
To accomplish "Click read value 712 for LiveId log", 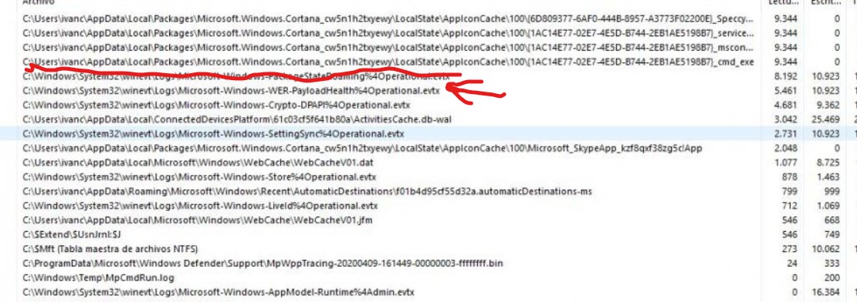I will point(789,206).
